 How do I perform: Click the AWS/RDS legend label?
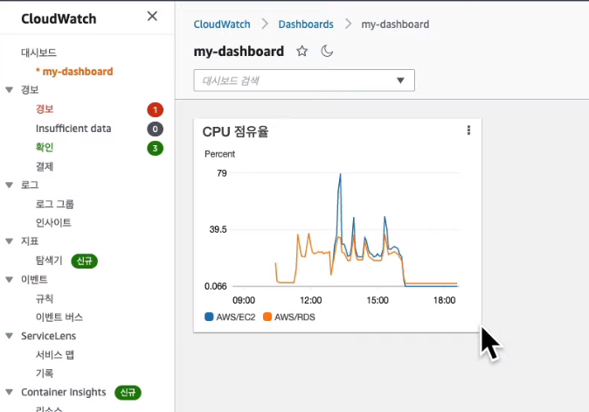pyautogui.click(x=294, y=317)
